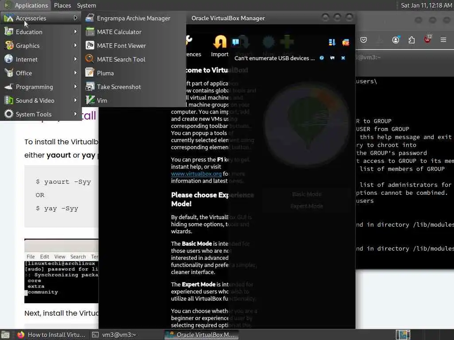Choose the Basic Mode button
This screenshot has width=454, height=340.
[x=307, y=194]
